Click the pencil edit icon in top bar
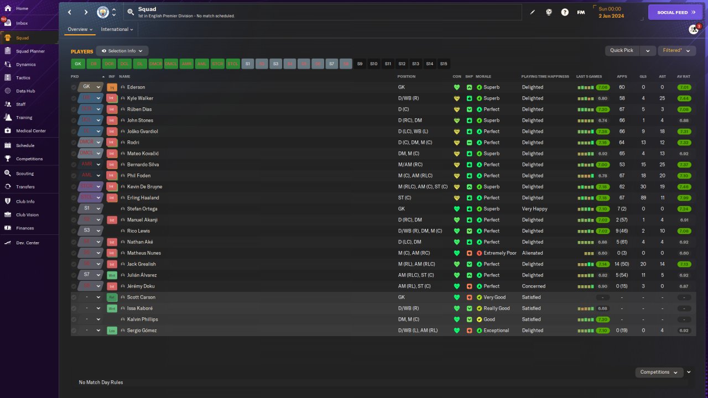 533,12
